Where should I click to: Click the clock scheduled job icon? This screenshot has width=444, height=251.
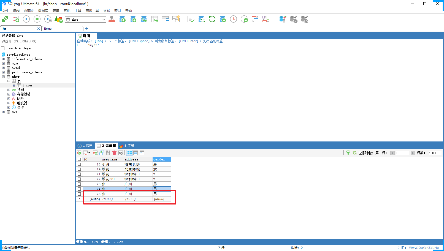[233, 19]
